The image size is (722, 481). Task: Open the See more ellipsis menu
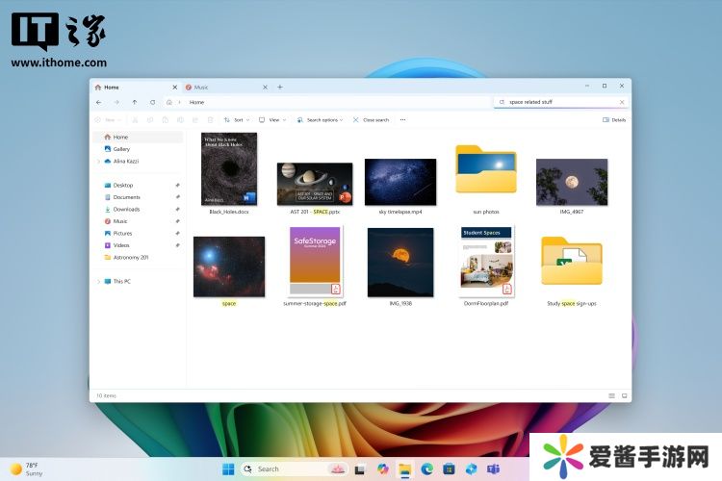coord(402,120)
